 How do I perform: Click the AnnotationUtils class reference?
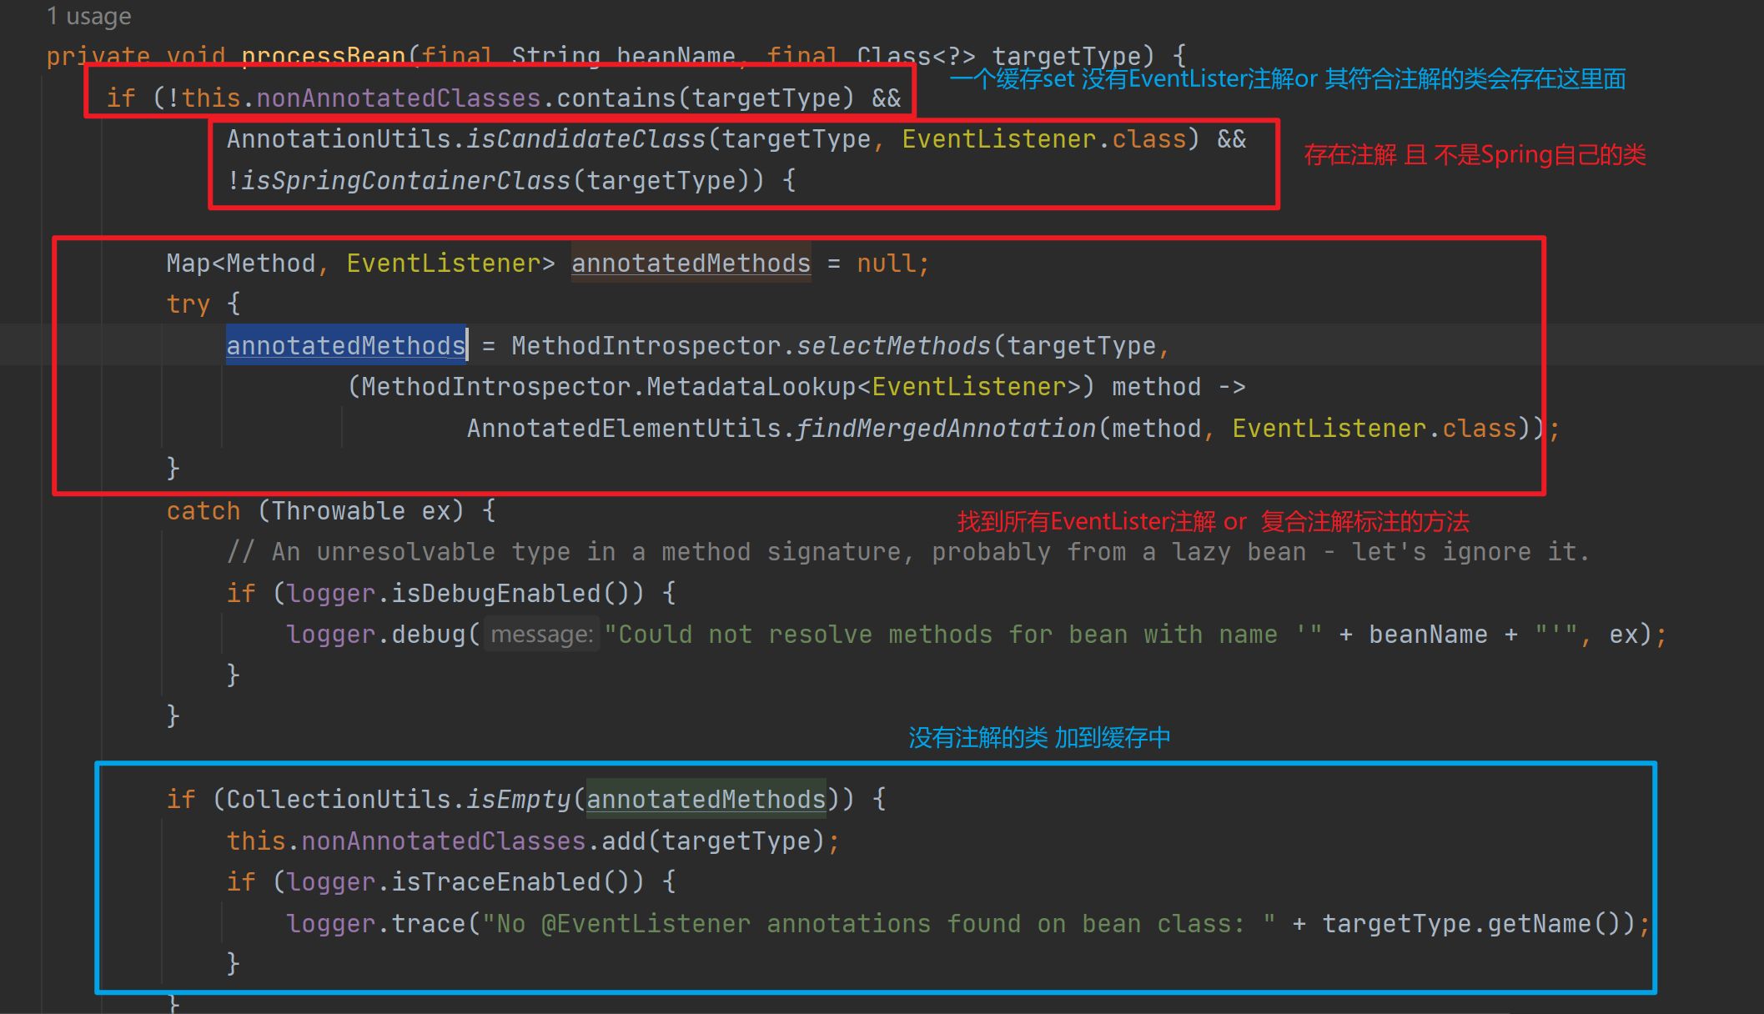point(339,139)
